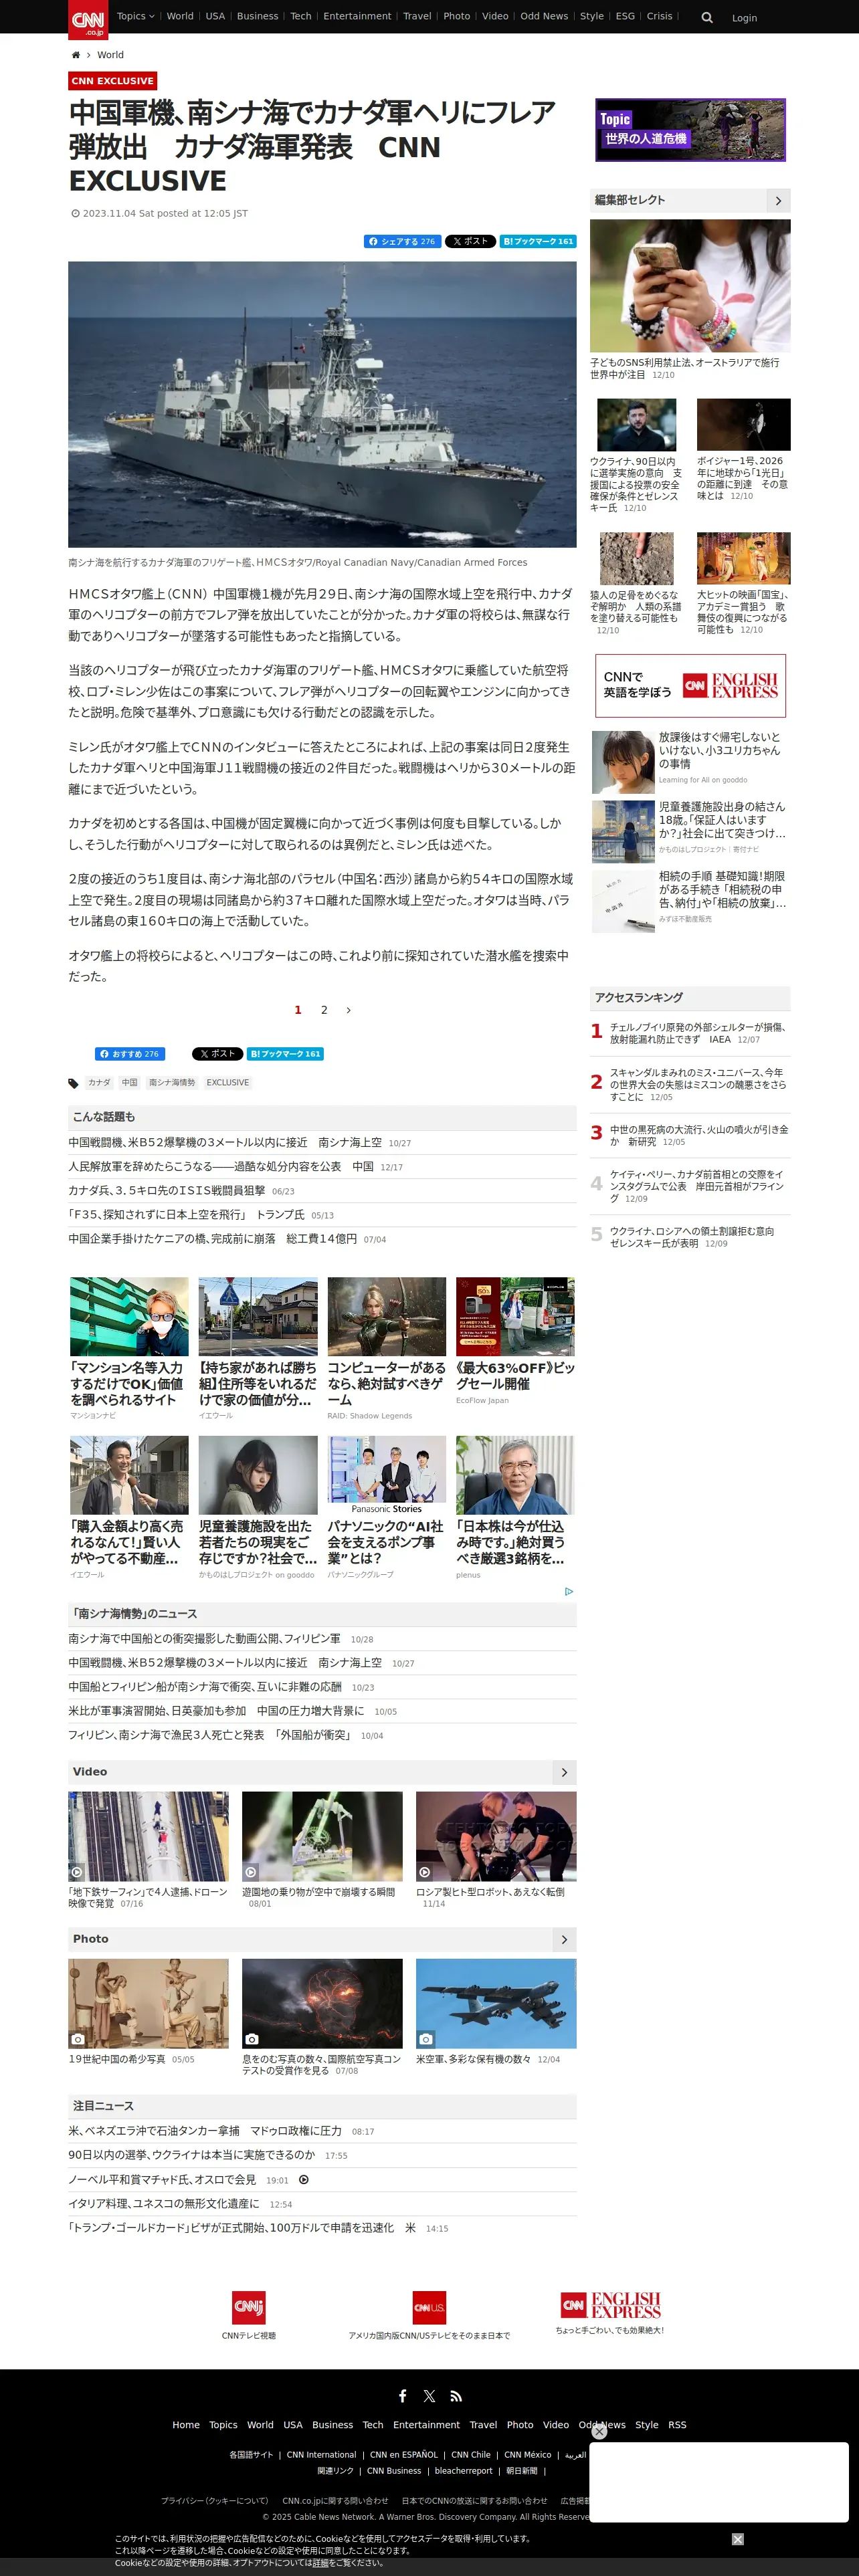The image size is (859, 2576).
Task: Open the 19世紀中国の姿 photo gallery camera icon
Action: coord(78,2039)
